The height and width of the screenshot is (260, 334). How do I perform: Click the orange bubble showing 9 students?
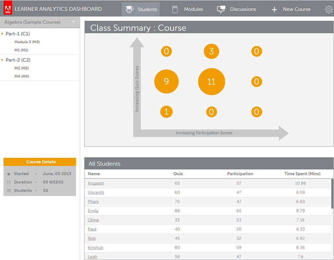166,81
